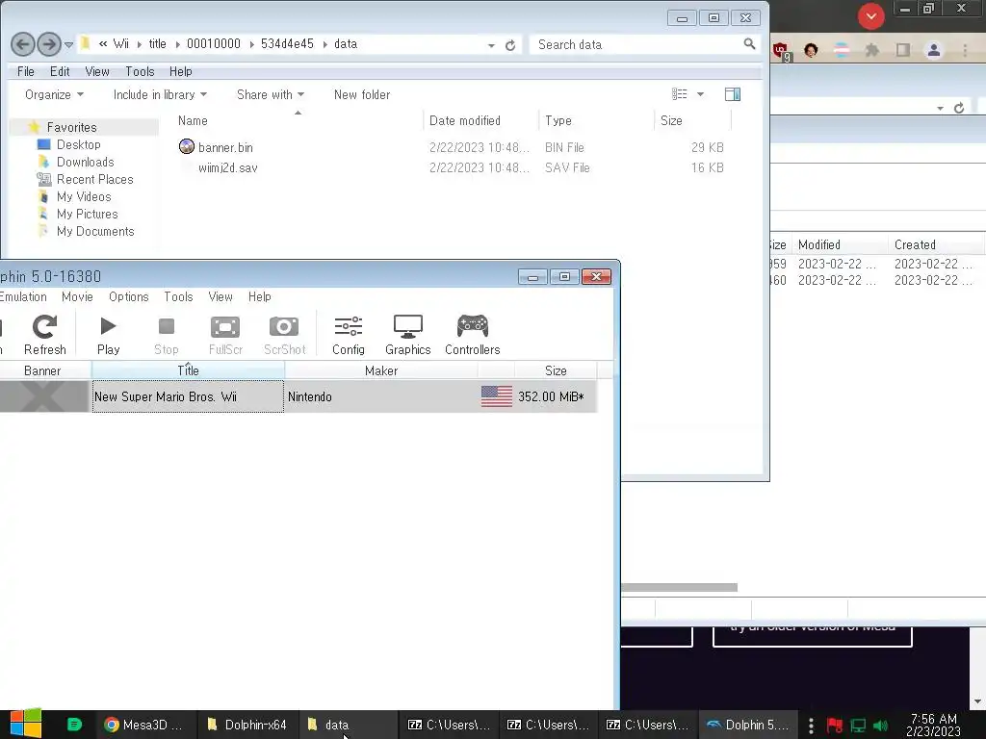The width and height of the screenshot is (986, 739).
Task: Select the wiimj2d.sav file
Action: click(x=227, y=167)
